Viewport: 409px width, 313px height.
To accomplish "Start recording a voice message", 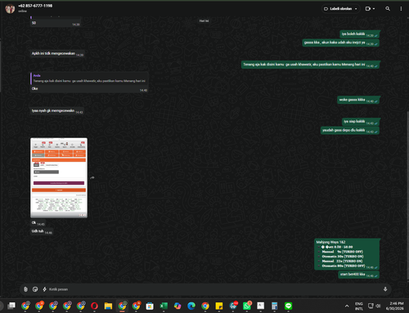I will point(385,289).
